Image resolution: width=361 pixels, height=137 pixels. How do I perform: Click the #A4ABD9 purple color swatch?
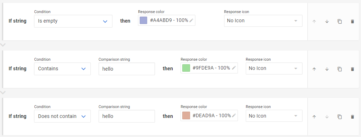143,20
